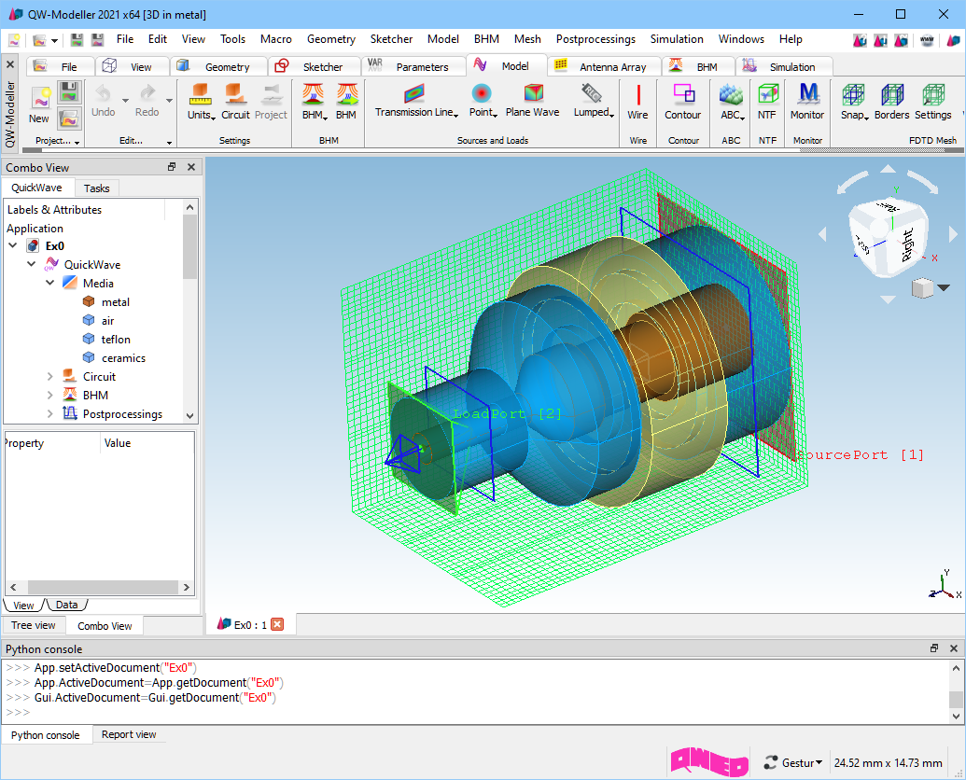Viewport: 966px width, 780px height.
Task: Open the Redo history dropdown arrow
Action: 169,101
